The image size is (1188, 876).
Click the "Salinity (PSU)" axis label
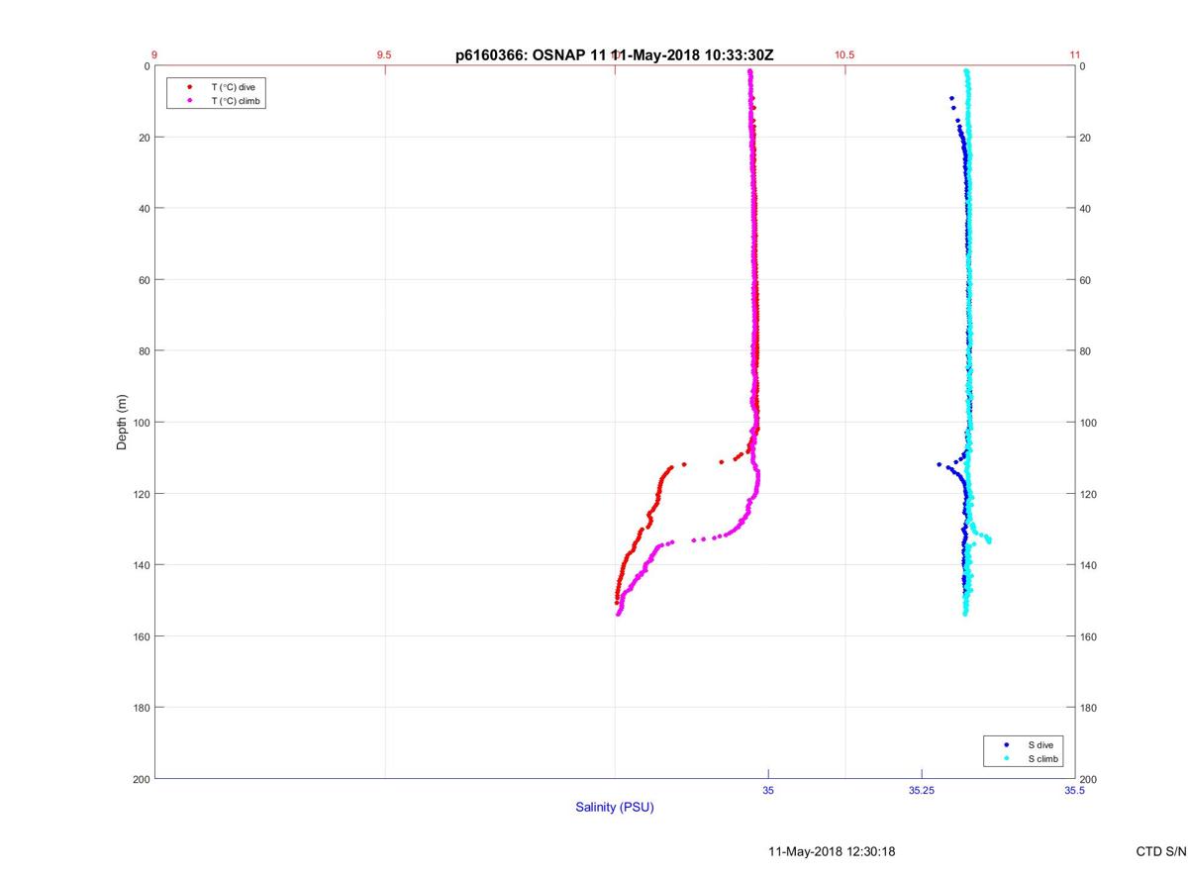(x=615, y=808)
